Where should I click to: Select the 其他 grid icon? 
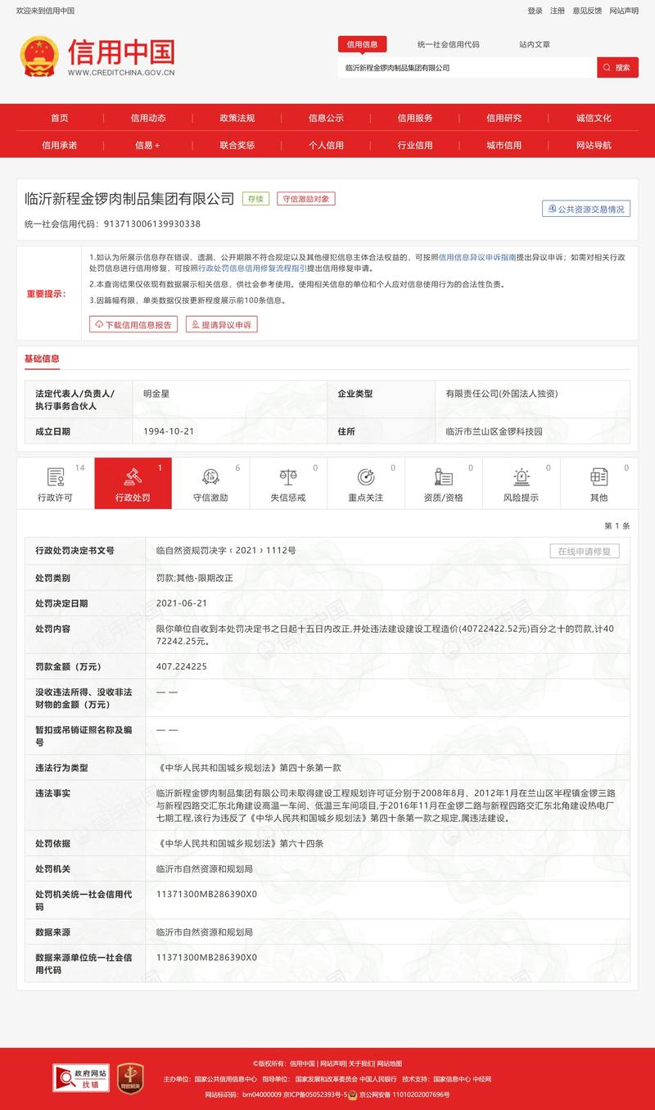599,476
